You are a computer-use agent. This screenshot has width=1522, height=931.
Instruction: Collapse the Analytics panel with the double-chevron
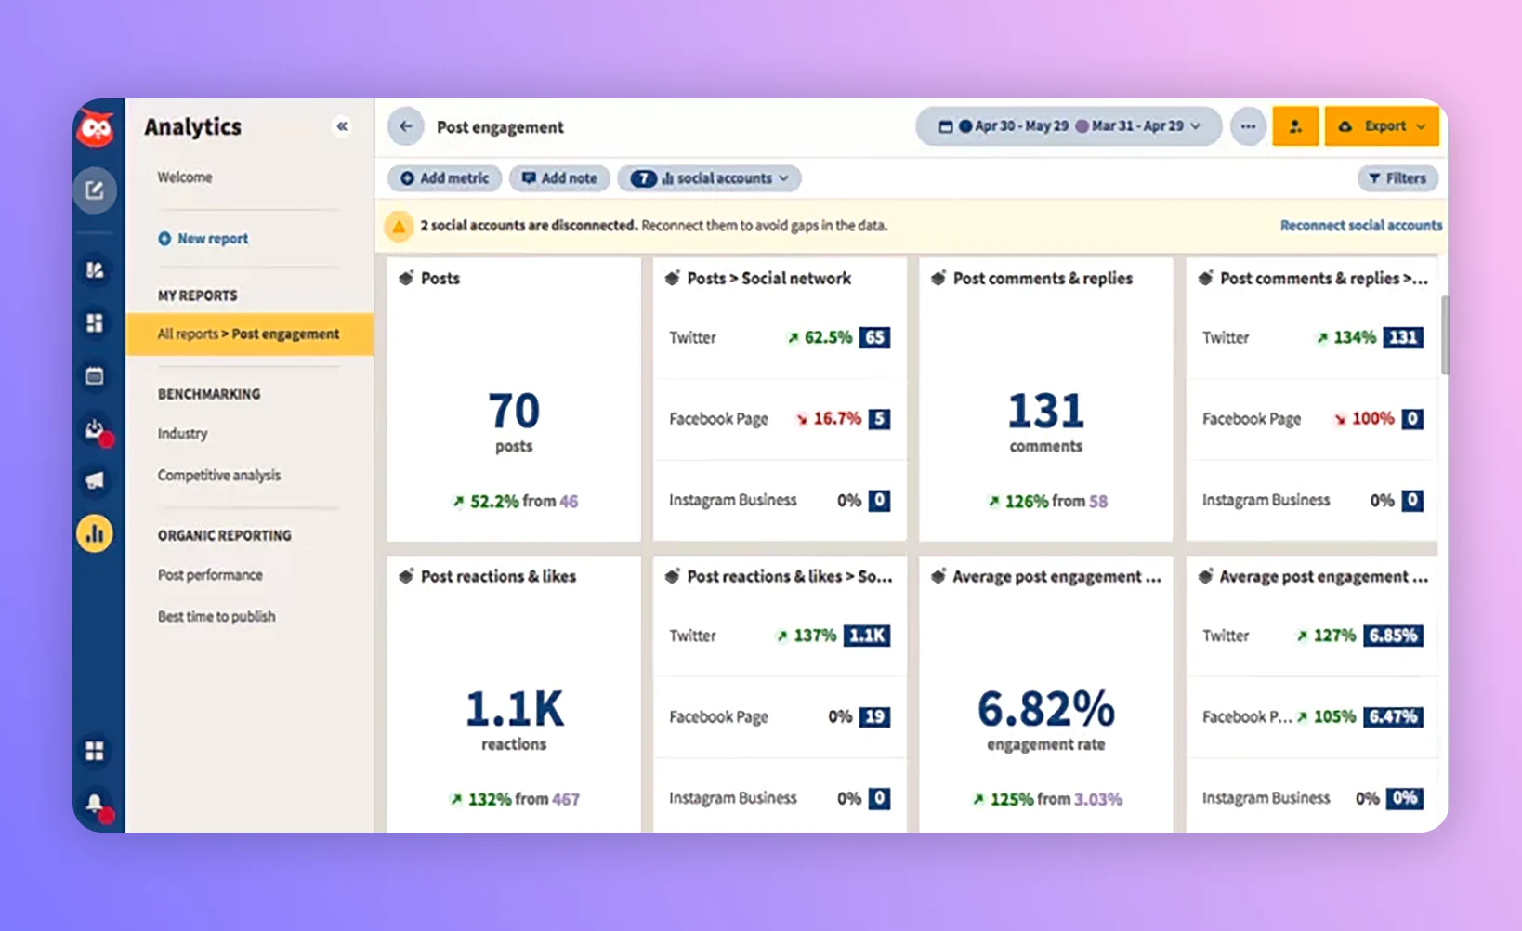pos(342,125)
